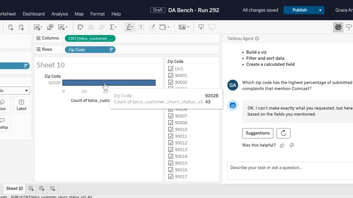Uncheck the 90014 zip code filter
This screenshot has height=198, width=353.
(x=170, y=156)
